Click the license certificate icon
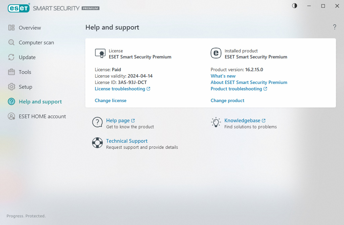Viewport: 344px width, 225px height. point(100,53)
